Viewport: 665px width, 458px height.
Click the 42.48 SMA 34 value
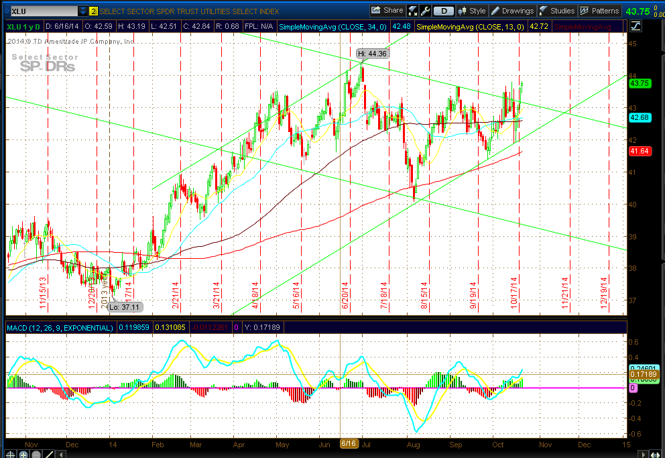pos(401,26)
